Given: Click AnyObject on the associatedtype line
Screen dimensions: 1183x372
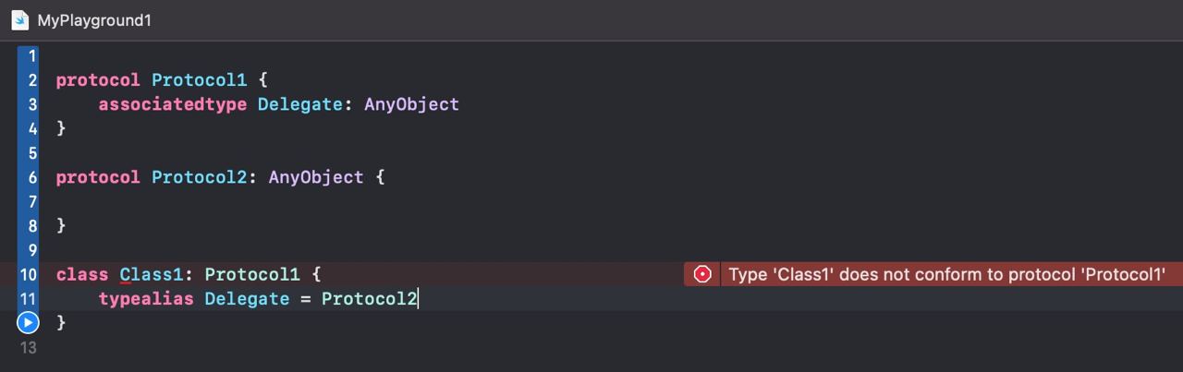Looking at the screenshot, I should pos(411,104).
